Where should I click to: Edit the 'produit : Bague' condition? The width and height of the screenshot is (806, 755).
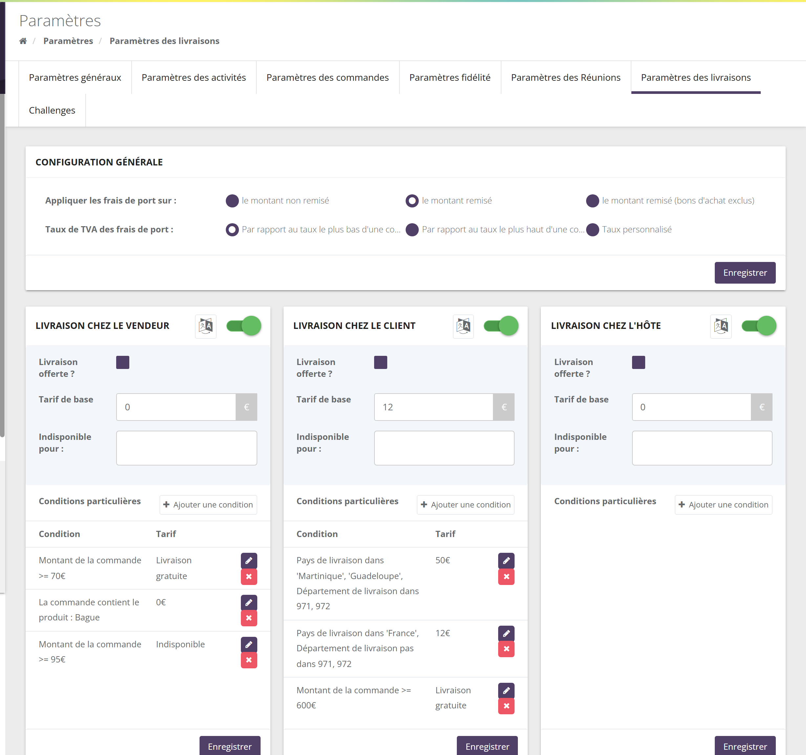249,603
